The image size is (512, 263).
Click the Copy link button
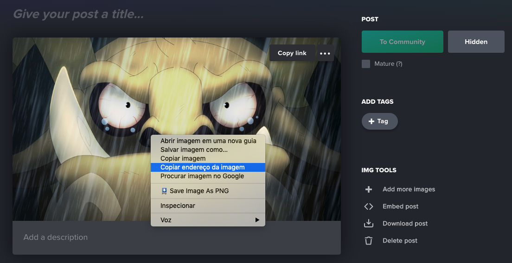[x=292, y=53]
